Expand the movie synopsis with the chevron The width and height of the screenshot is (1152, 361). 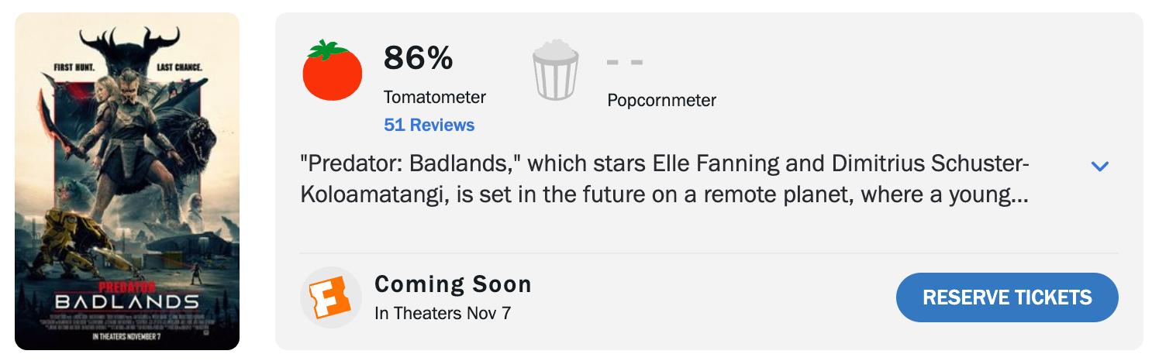(x=1099, y=166)
